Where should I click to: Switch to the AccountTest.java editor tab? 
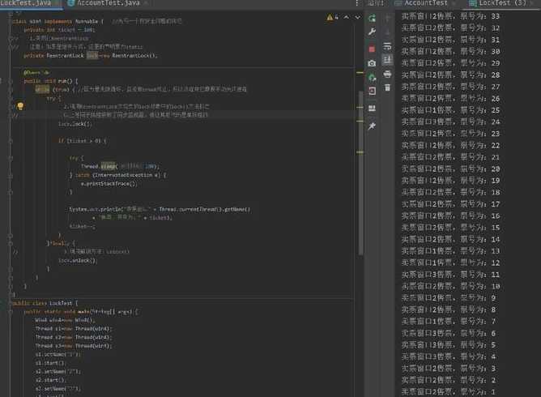(x=108, y=3)
